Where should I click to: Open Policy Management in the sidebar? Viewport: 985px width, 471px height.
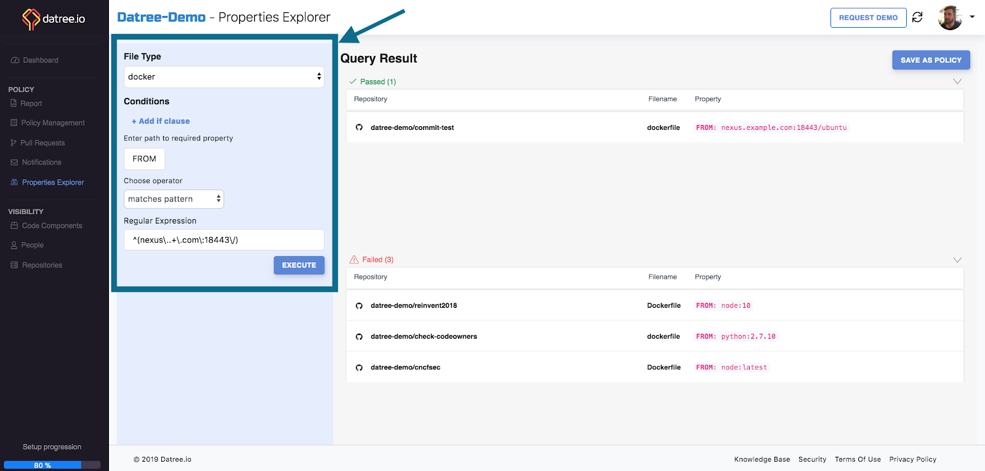tap(53, 123)
